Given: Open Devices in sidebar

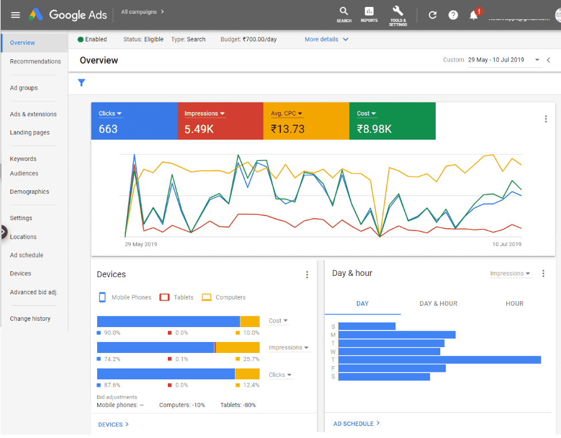Looking at the screenshot, I should point(20,274).
